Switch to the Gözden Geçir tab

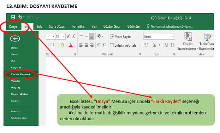pyautogui.click(x=112, y=26)
